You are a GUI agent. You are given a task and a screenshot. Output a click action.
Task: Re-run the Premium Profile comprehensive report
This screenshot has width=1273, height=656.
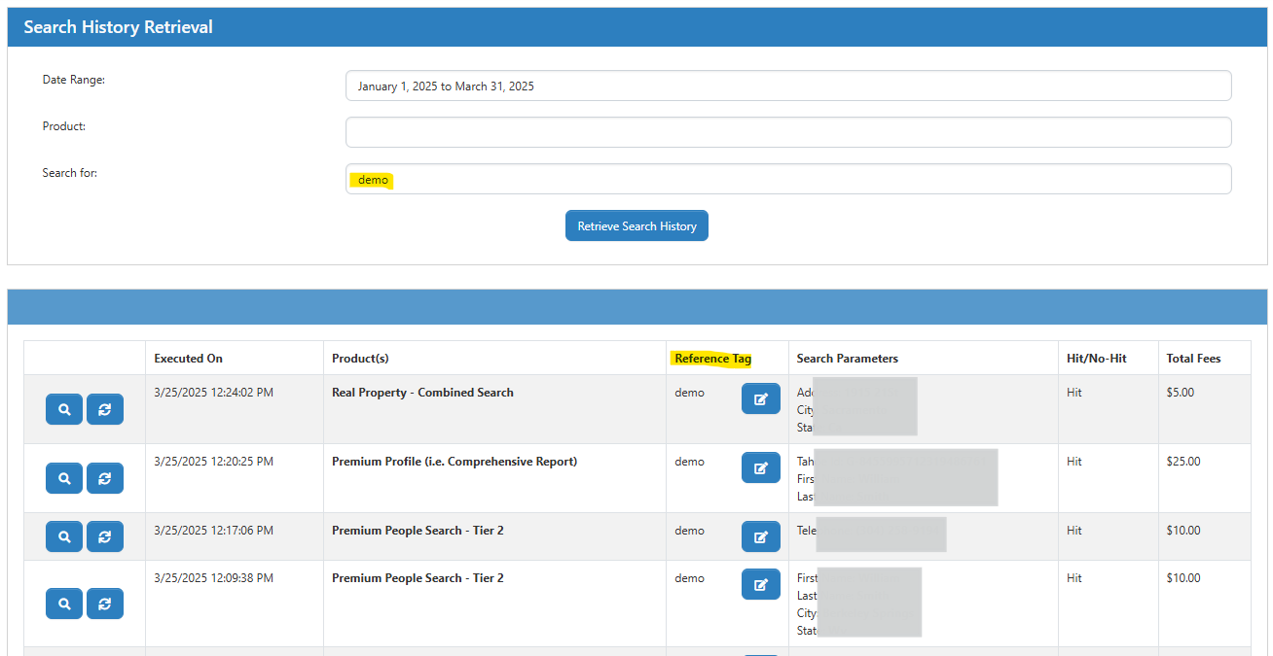(x=105, y=478)
